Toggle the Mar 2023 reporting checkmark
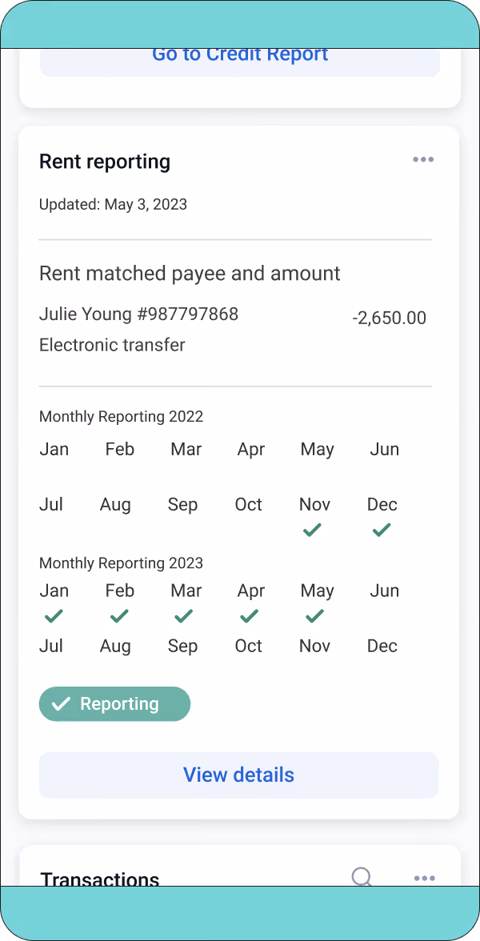The height and width of the screenshot is (941, 480). pos(182,616)
